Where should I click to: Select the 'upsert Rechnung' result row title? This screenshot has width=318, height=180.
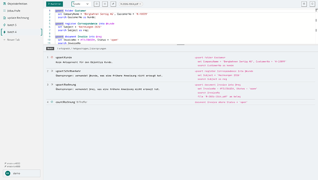[66, 84]
